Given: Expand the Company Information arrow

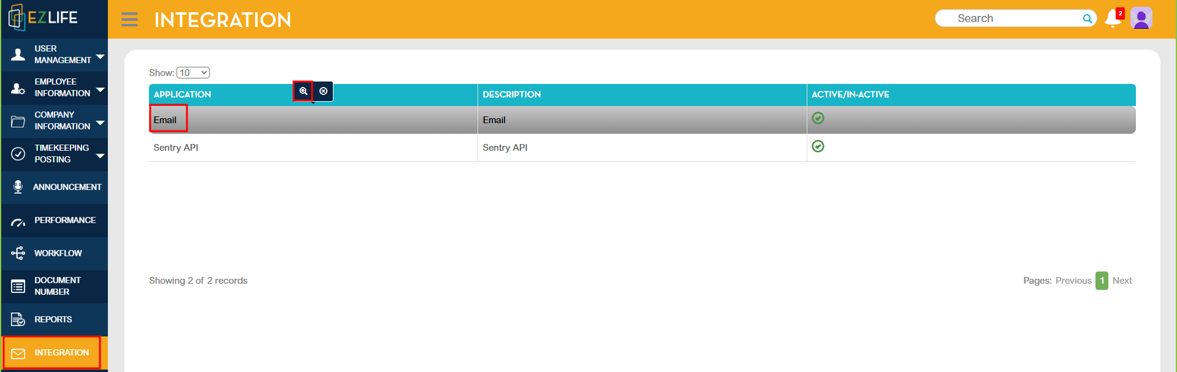Looking at the screenshot, I should 100,123.
